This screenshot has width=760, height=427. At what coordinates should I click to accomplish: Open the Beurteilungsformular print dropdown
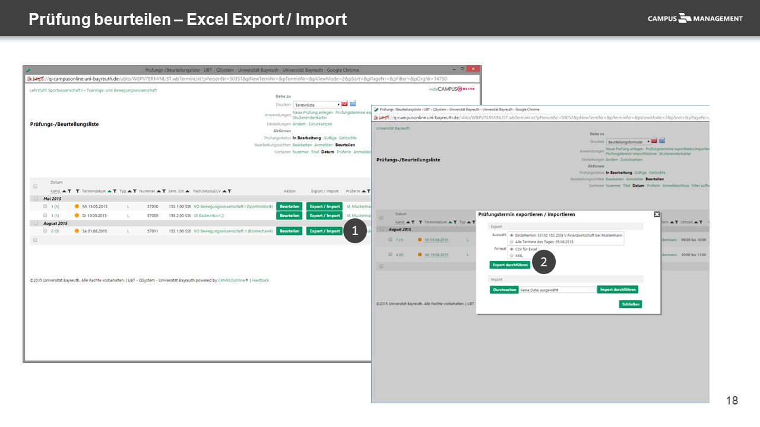pos(629,142)
